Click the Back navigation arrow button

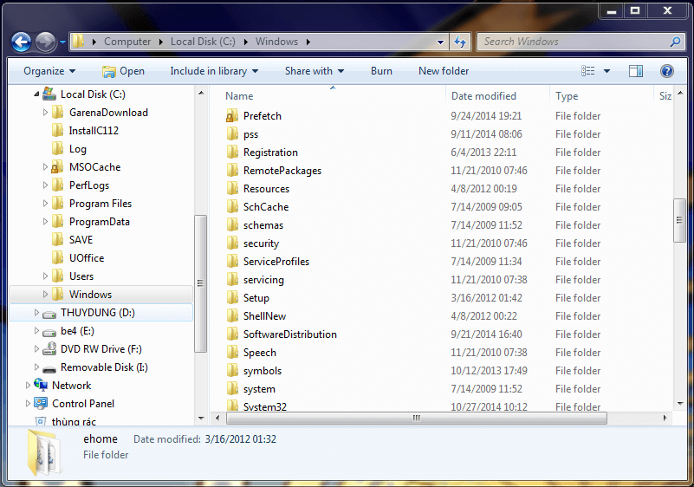[22, 42]
